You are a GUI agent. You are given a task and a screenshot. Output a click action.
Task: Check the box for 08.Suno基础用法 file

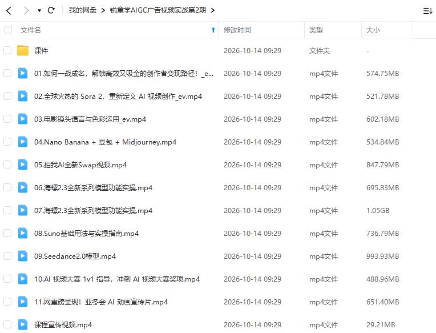[x=7, y=233]
